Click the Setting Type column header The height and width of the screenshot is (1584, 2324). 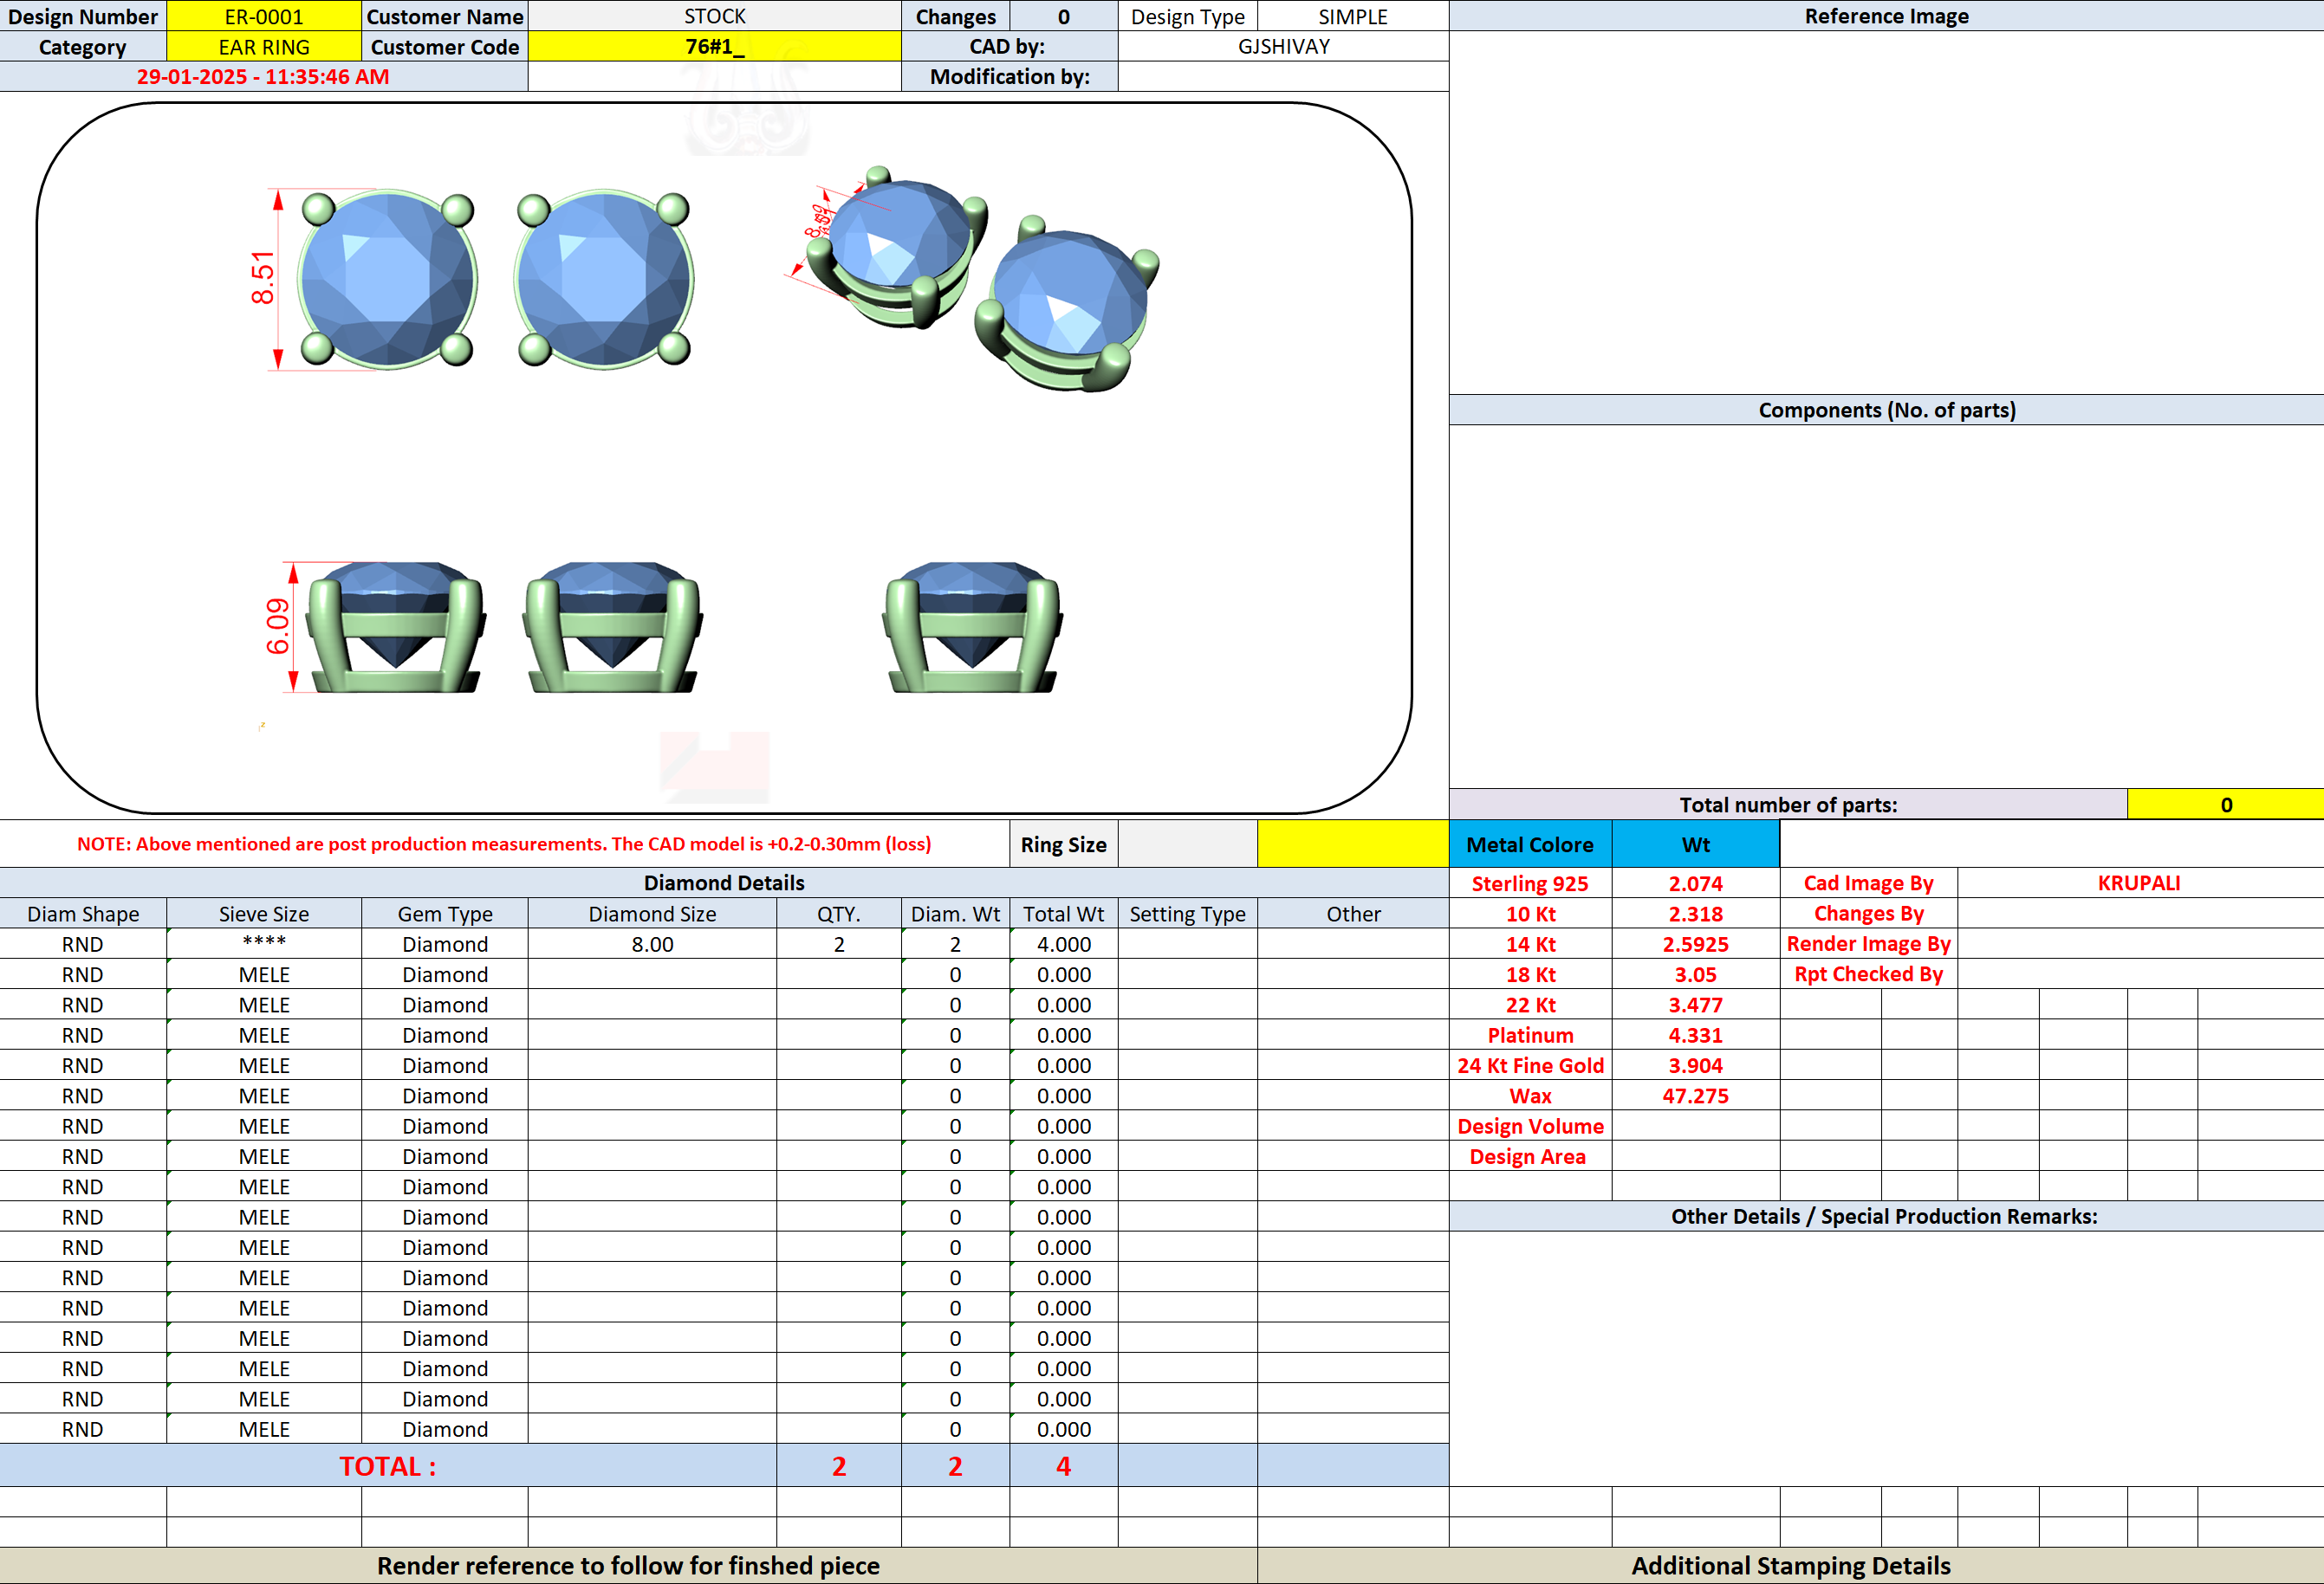(1187, 914)
